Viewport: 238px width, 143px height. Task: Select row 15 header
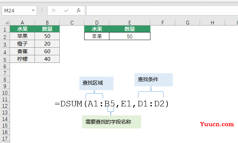(5, 125)
